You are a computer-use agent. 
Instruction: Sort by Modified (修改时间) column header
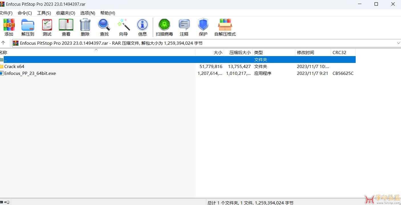(x=313, y=53)
